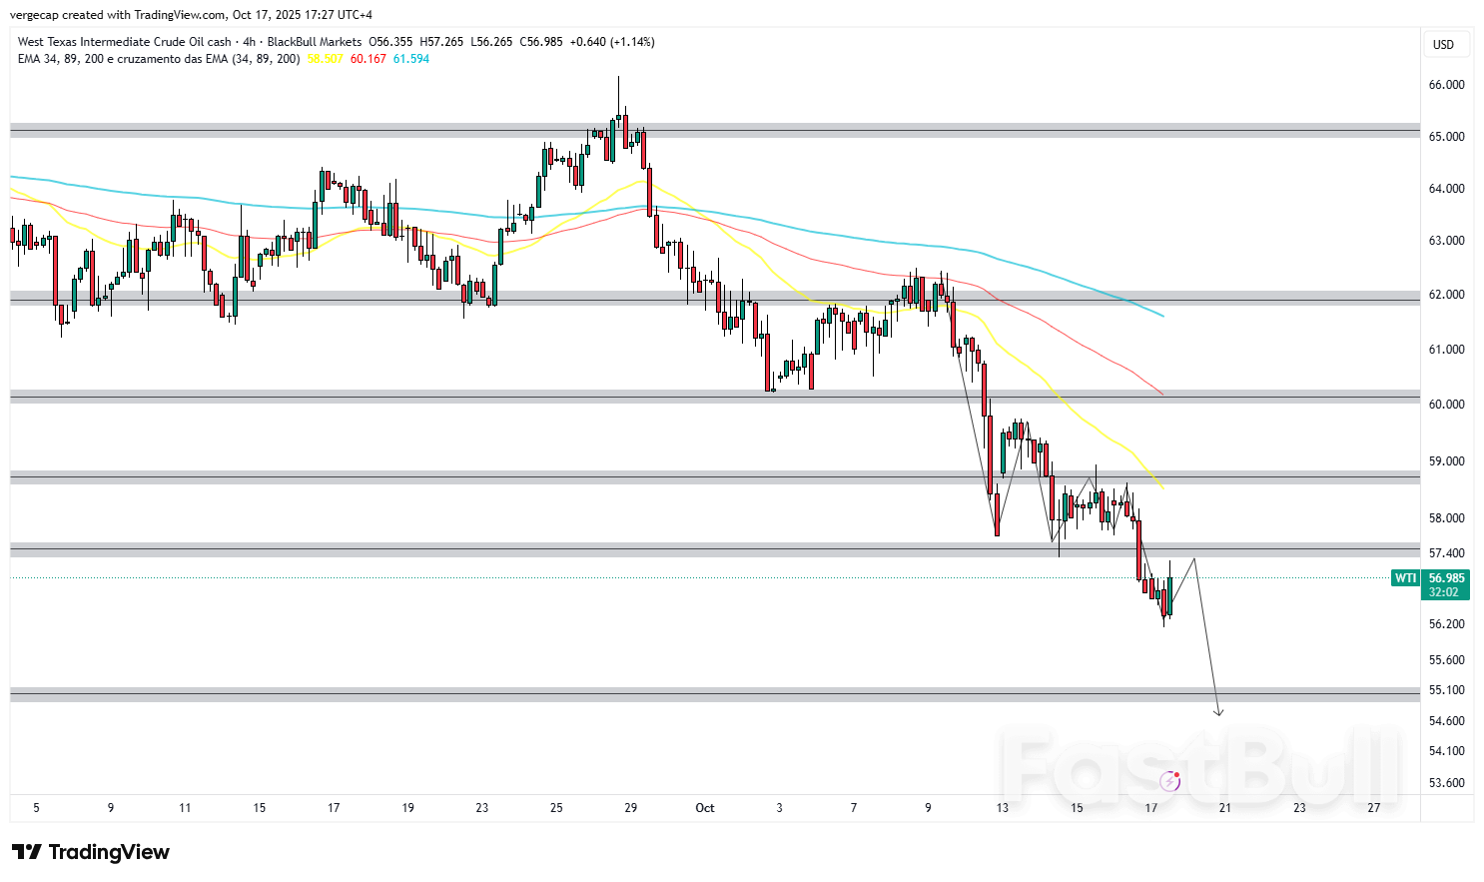Click the BlackBull Markets source label
This screenshot has height=882, width=1484.
(315, 42)
